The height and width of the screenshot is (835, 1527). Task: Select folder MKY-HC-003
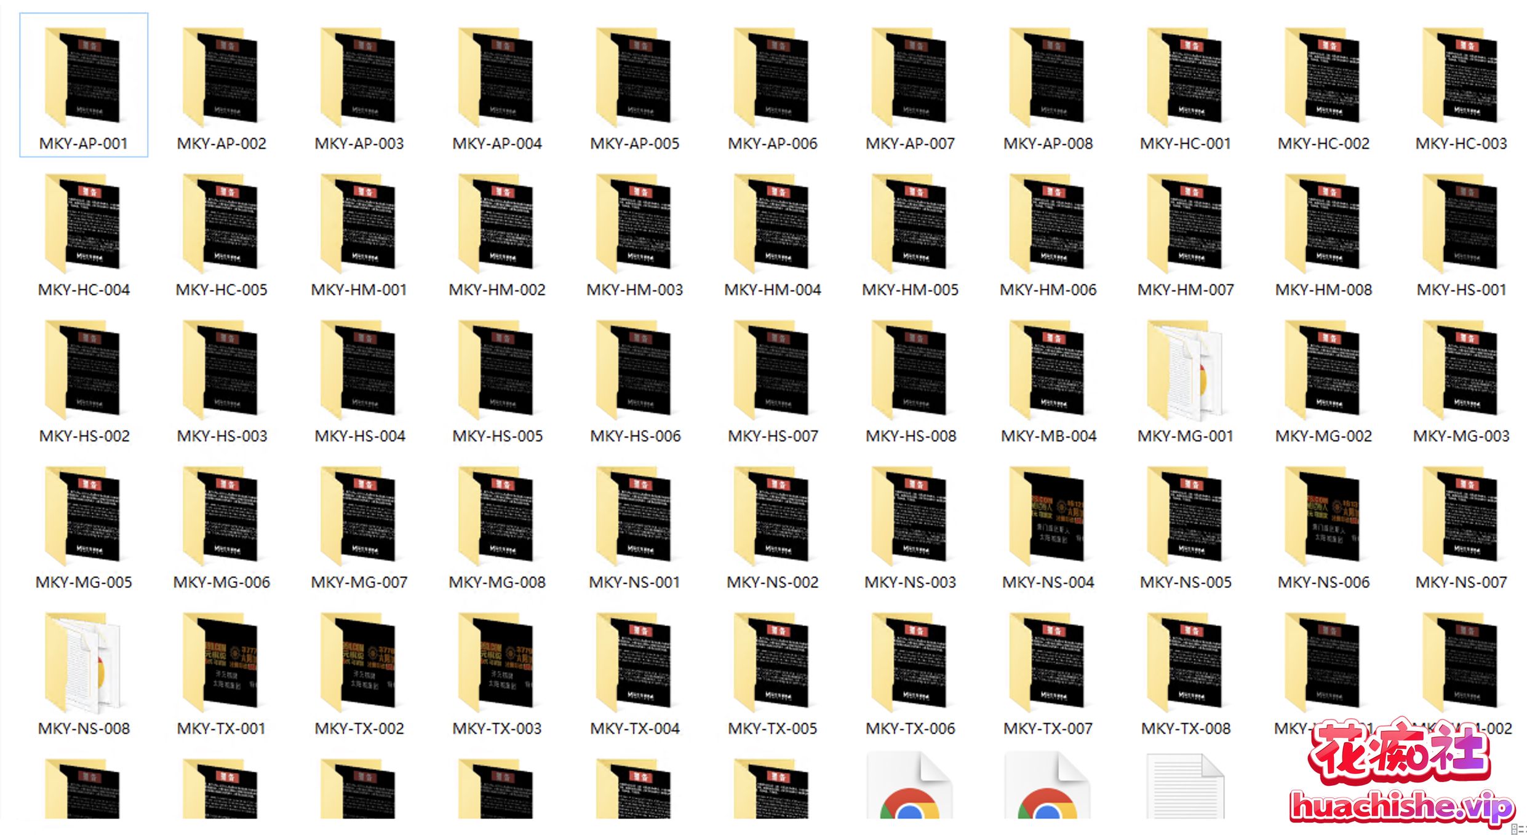point(1461,78)
